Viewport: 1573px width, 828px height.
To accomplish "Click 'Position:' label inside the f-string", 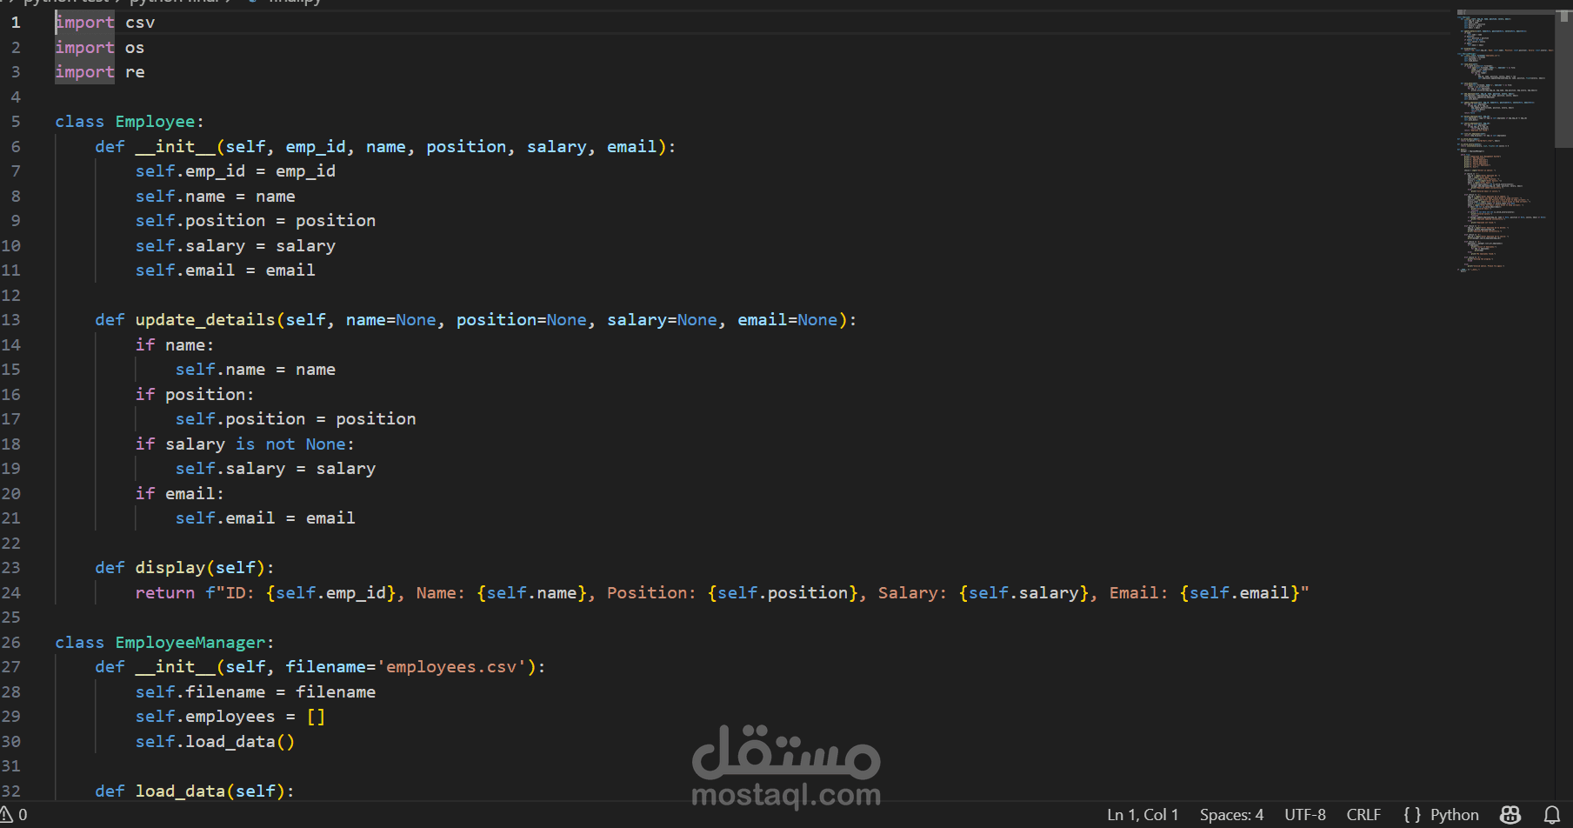I will pyautogui.click(x=652, y=593).
